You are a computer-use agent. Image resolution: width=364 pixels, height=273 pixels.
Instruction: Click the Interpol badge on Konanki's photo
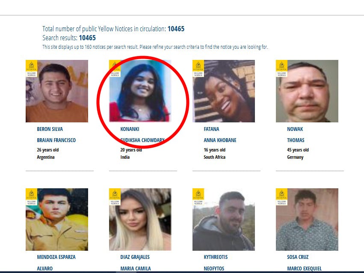coord(115,68)
